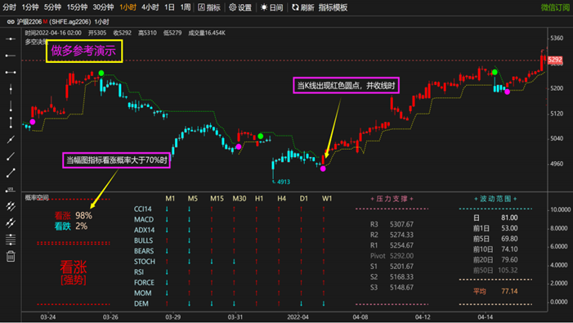The height and width of the screenshot is (323, 573).
Task: Open the 指标 indicators panel
Action: [x=209, y=7]
